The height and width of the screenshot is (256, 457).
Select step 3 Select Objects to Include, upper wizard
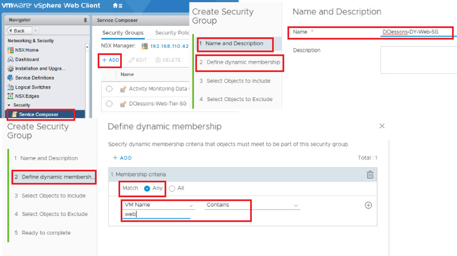(x=235, y=81)
